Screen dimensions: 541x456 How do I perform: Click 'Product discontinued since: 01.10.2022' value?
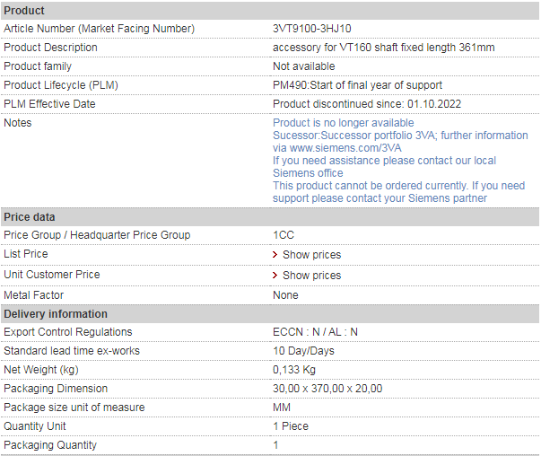[367, 104]
